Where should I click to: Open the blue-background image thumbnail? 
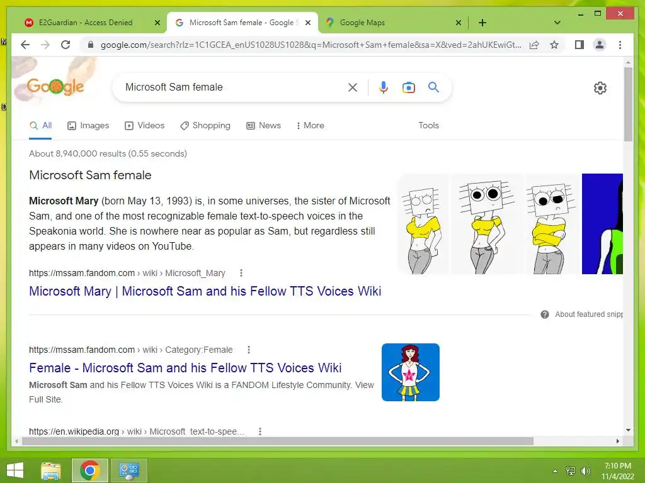tap(602, 224)
